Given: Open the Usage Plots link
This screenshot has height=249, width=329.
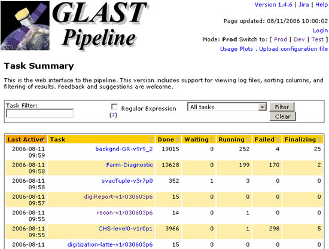Looking at the screenshot, I should (236, 49).
